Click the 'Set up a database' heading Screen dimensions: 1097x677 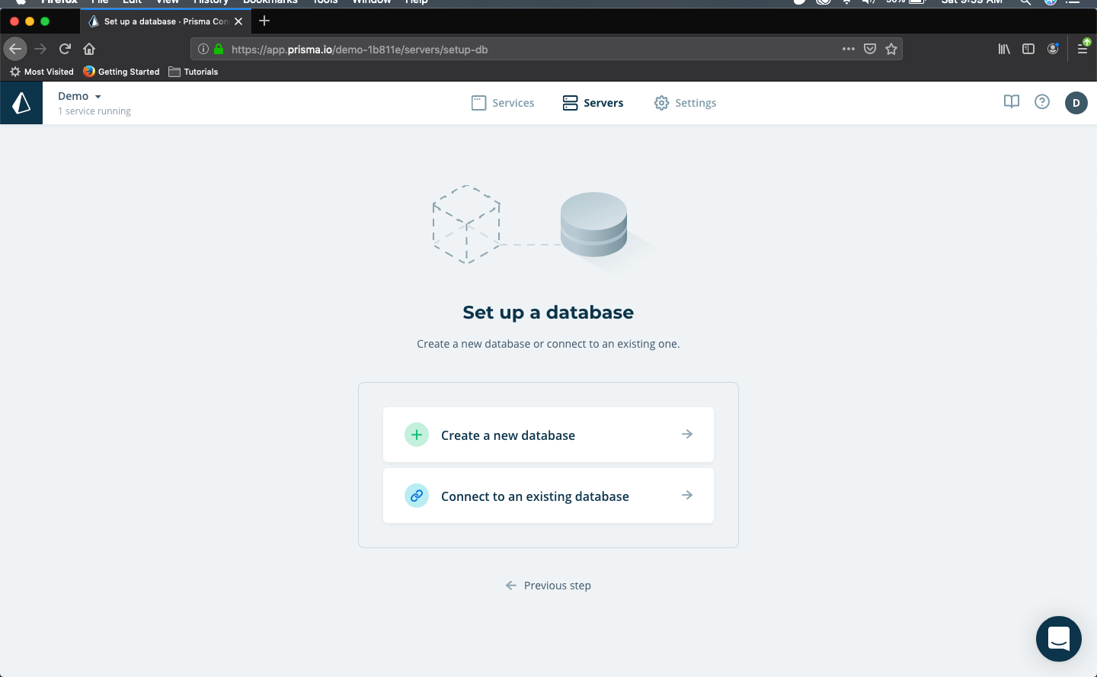coord(548,312)
